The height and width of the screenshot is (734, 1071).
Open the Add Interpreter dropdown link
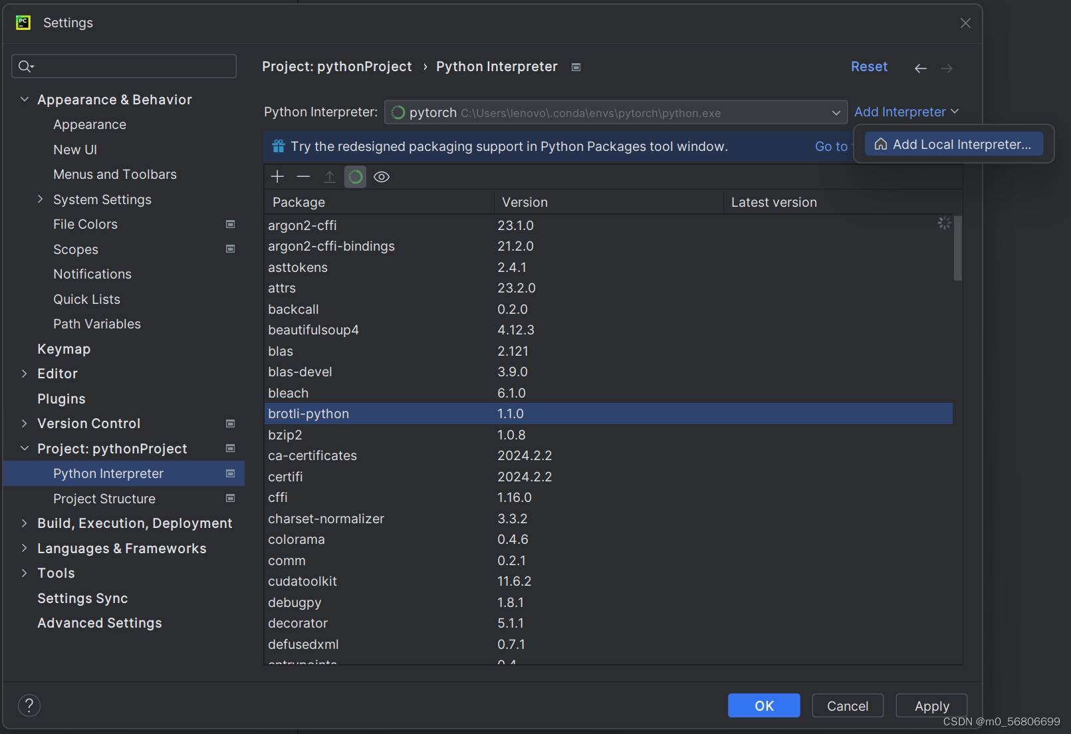[906, 112]
